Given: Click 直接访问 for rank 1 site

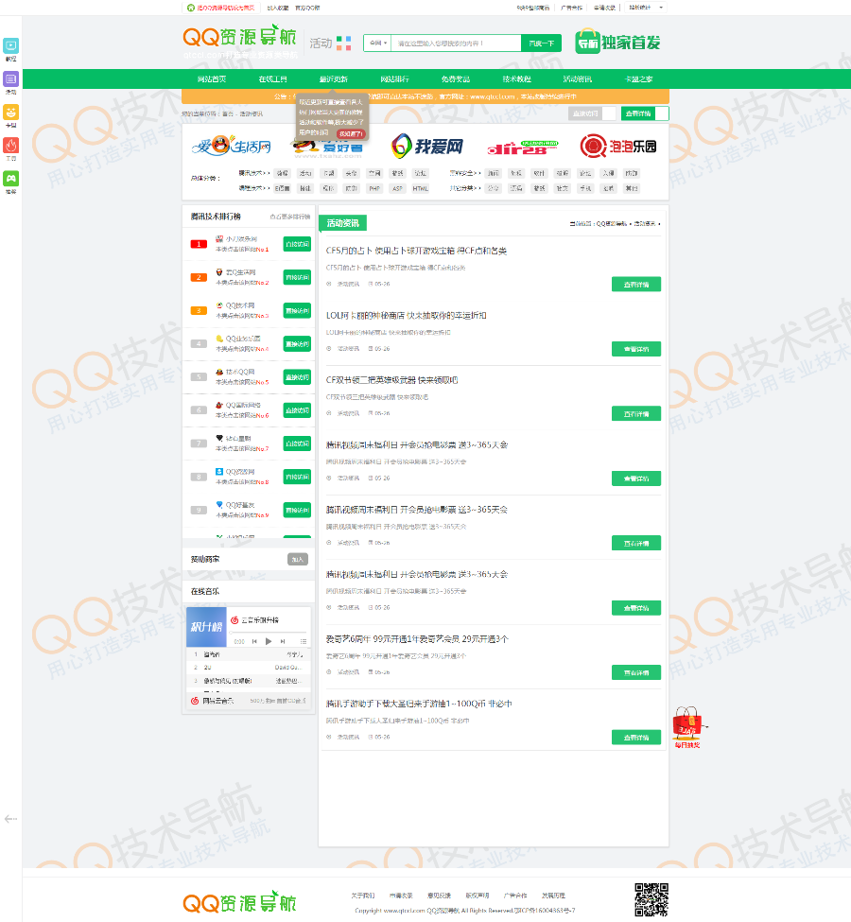Looking at the screenshot, I should pyautogui.click(x=297, y=244).
